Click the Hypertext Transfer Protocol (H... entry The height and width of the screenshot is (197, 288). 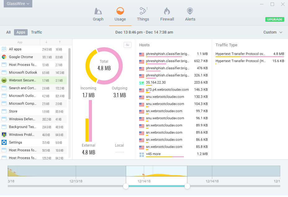point(250,61)
